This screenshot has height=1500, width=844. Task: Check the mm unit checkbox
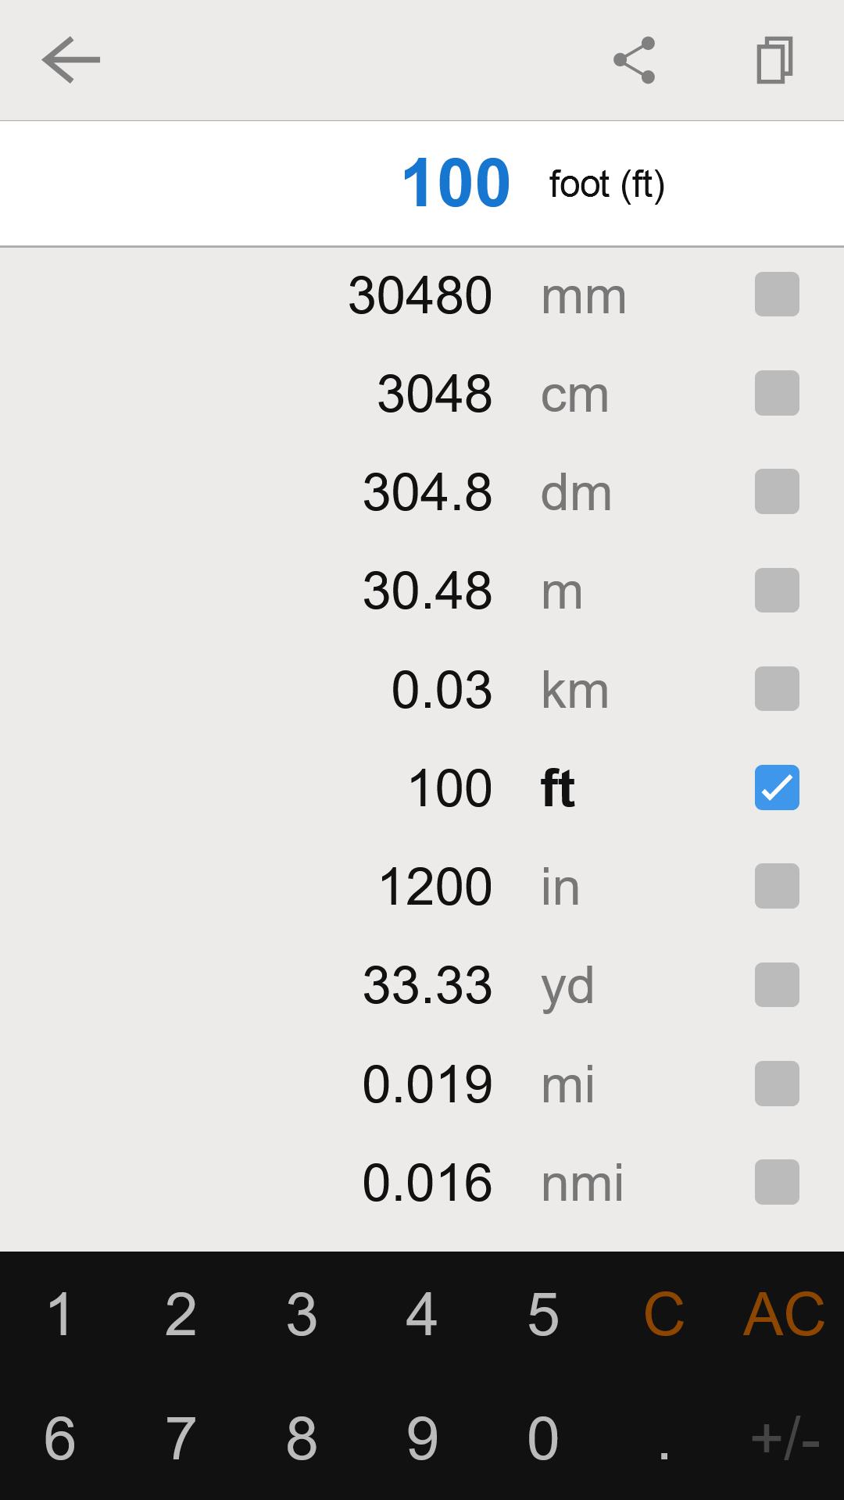pyautogui.click(x=776, y=295)
